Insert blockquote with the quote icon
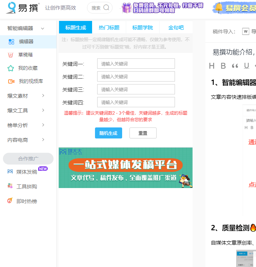 pos(235,66)
